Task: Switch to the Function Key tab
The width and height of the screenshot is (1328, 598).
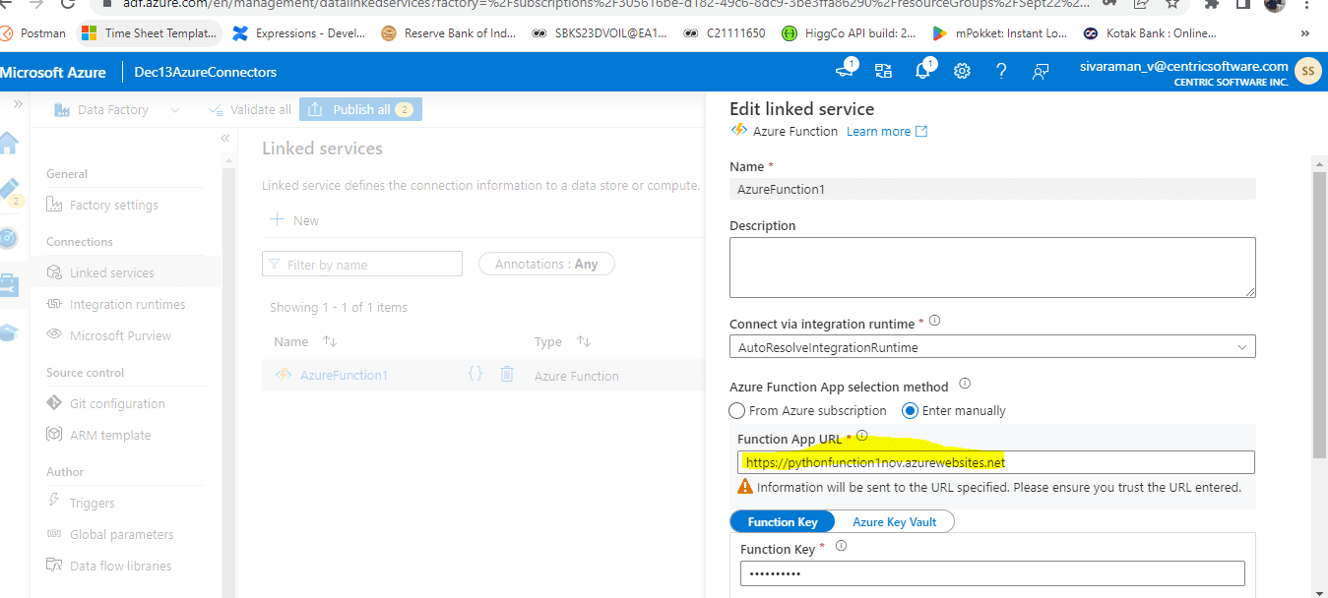Action: click(782, 521)
